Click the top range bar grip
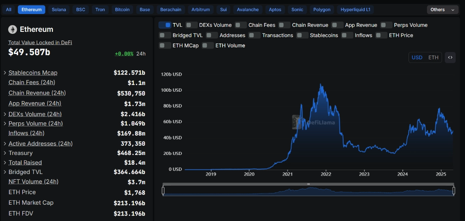The width and height of the screenshot is (465, 221). point(308,184)
